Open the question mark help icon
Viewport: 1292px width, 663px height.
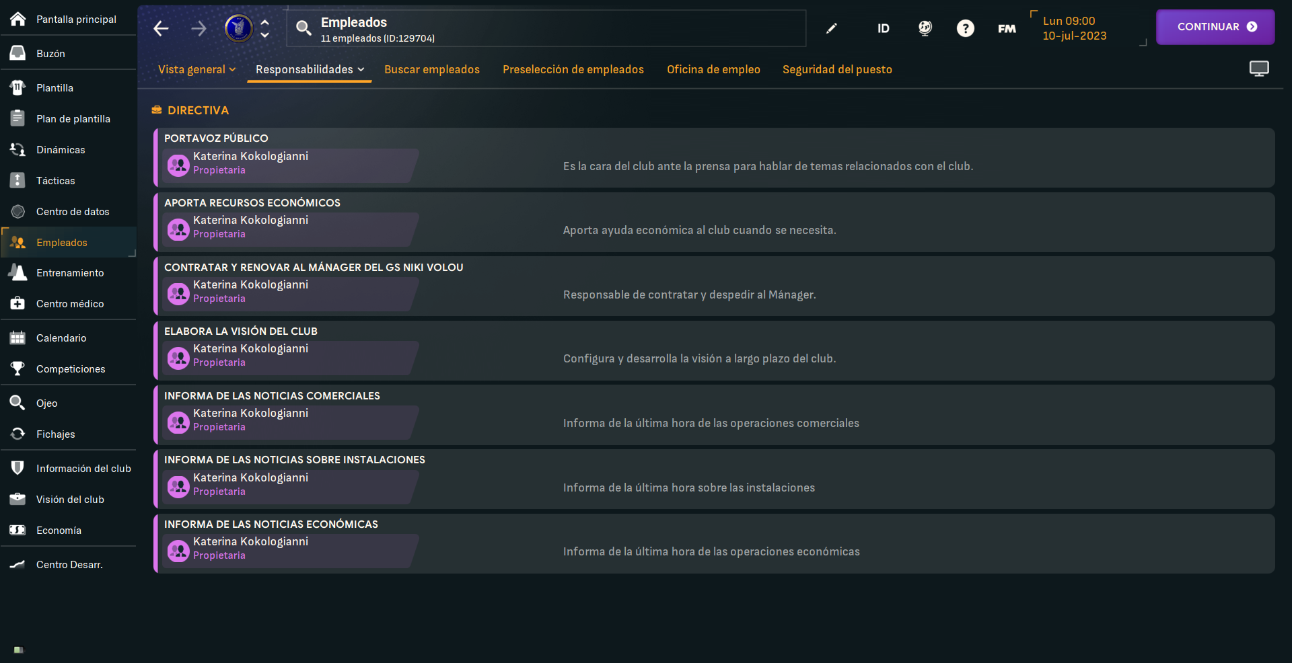966,28
